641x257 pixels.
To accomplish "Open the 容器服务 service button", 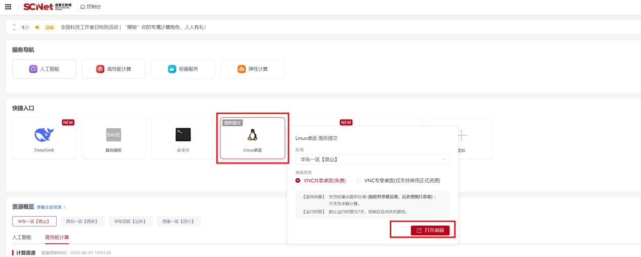I will tap(183, 69).
